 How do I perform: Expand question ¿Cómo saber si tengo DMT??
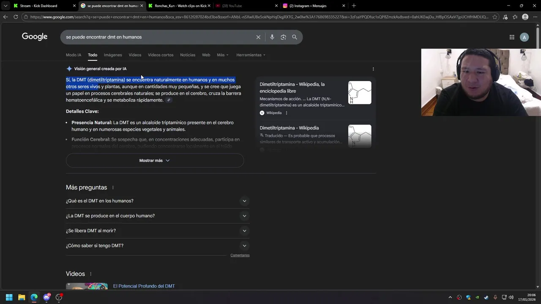pyautogui.click(x=158, y=246)
